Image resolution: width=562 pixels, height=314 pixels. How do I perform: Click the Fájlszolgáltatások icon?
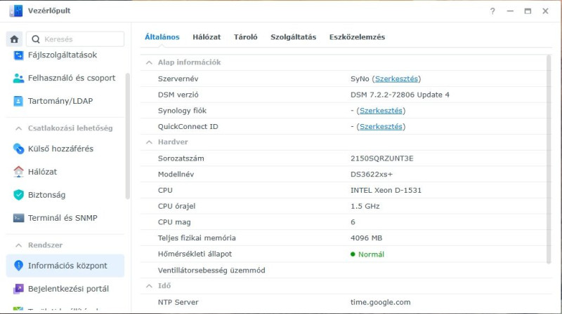(18, 55)
